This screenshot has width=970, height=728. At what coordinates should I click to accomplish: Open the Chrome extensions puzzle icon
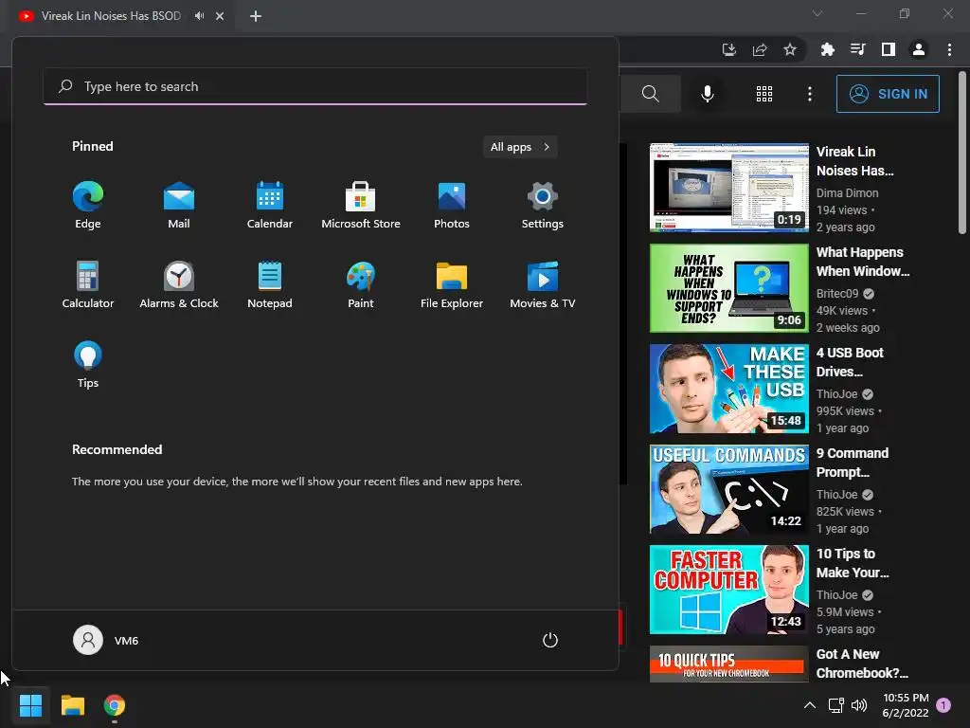tap(827, 49)
